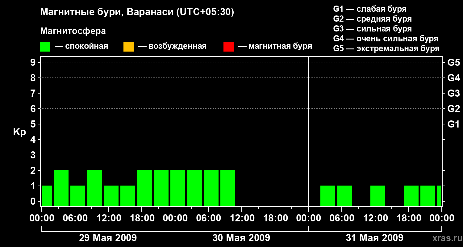This screenshot has width=463, height=247.
Task: Select the line 'G5 — экстремальная буря'
Action: pos(386,48)
